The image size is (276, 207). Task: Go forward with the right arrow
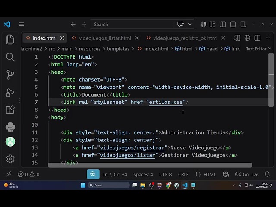click(84, 24)
